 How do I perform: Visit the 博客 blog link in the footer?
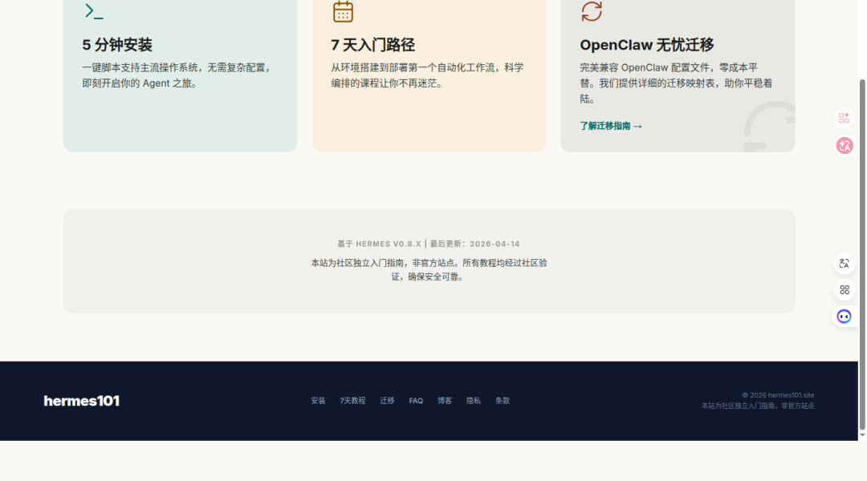click(444, 401)
